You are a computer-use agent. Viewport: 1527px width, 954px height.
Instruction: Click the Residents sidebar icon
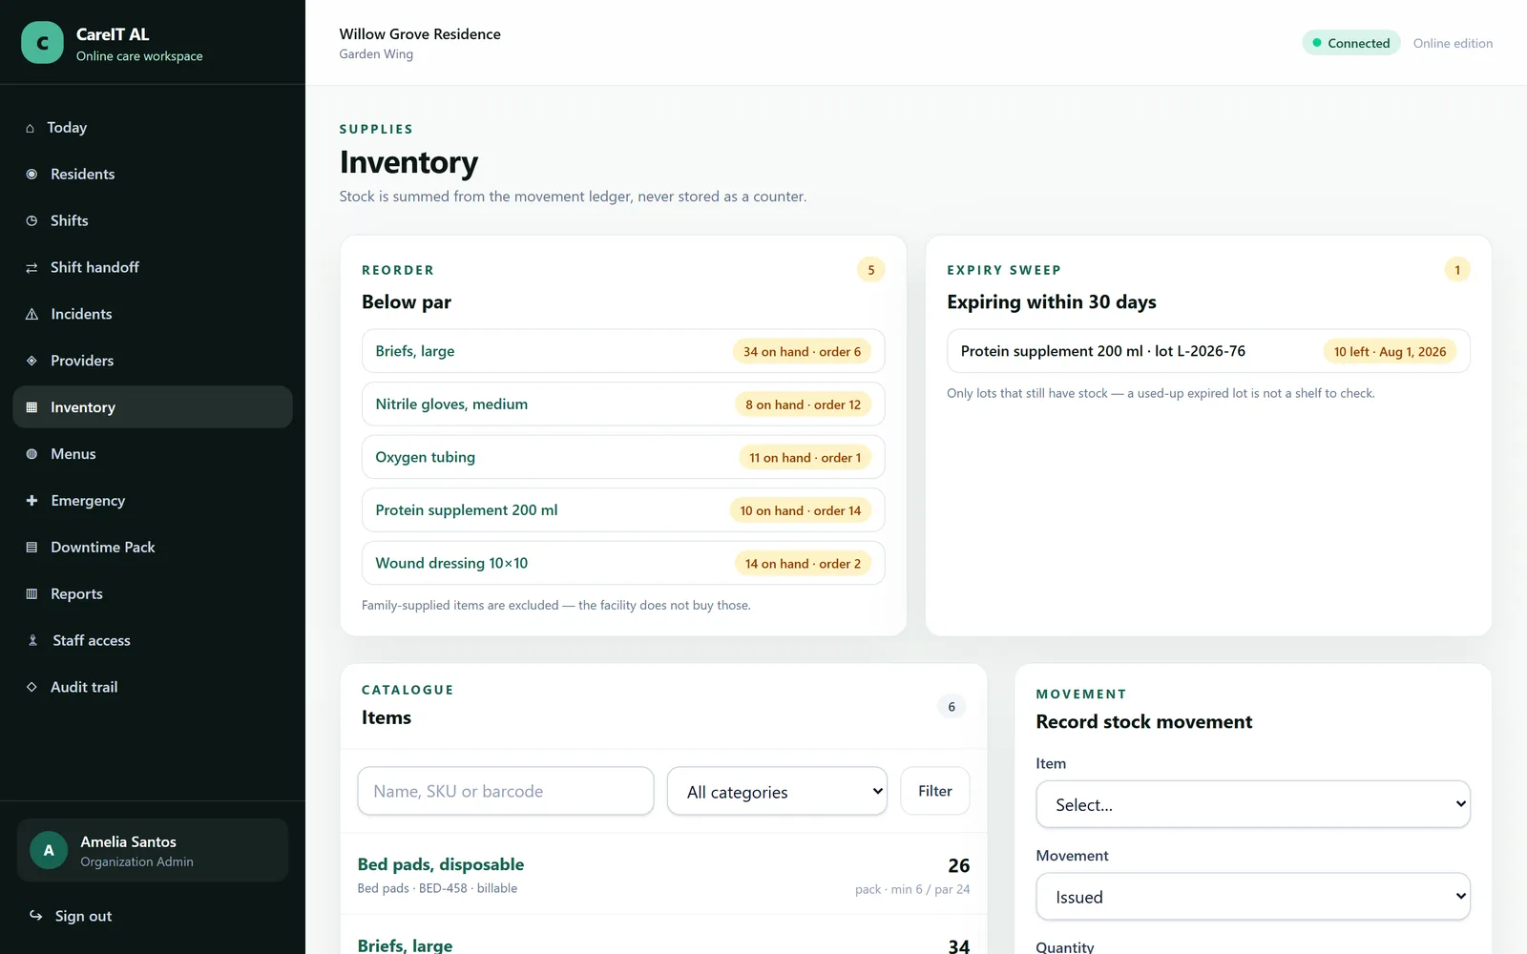pyautogui.click(x=31, y=174)
